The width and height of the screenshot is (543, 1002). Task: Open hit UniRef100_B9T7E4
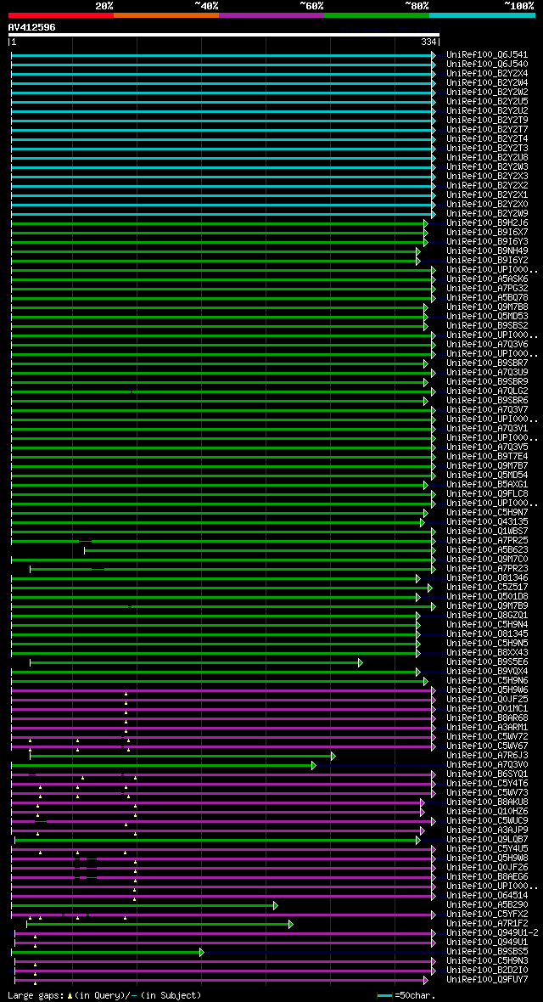click(487, 456)
